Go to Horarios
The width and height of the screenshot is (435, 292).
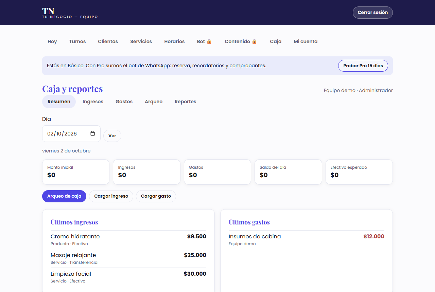(174, 41)
